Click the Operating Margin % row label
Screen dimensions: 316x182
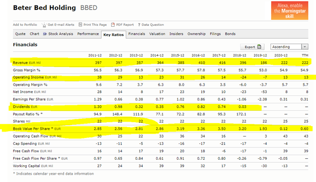30,85
